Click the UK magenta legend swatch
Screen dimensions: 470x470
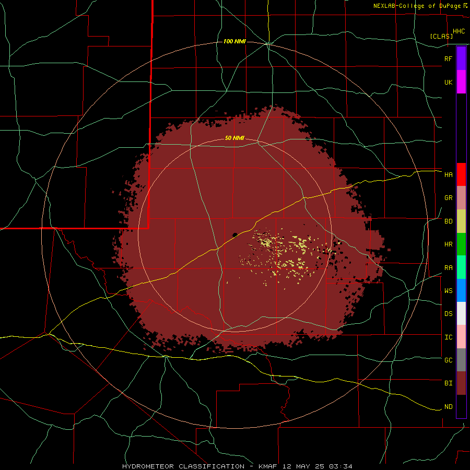pos(461,82)
